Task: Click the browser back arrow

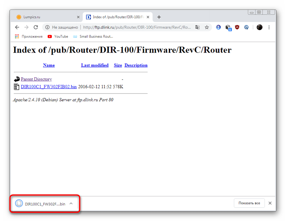Action: pos(17,27)
